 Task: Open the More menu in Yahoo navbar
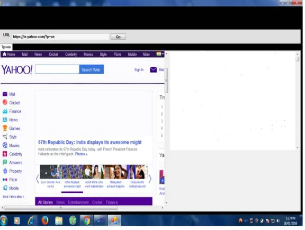coord(146,55)
